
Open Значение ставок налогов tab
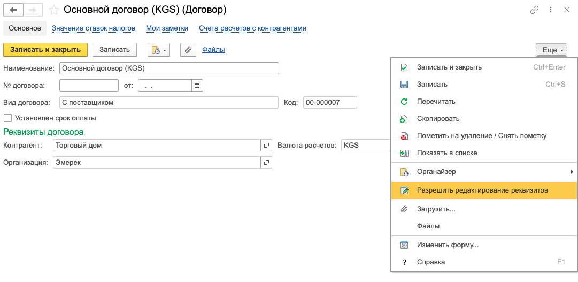[94, 28]
